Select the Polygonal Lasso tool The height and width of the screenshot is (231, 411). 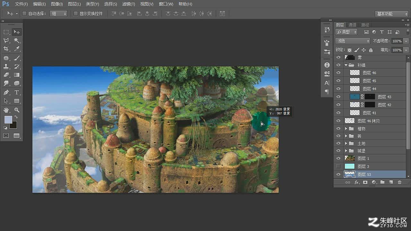[6, 40]
